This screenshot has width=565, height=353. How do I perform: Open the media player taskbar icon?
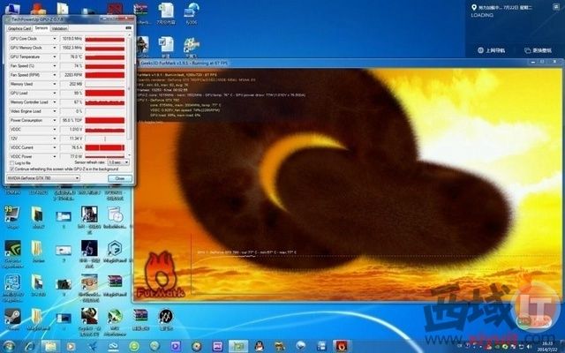(x=72, y=347)
